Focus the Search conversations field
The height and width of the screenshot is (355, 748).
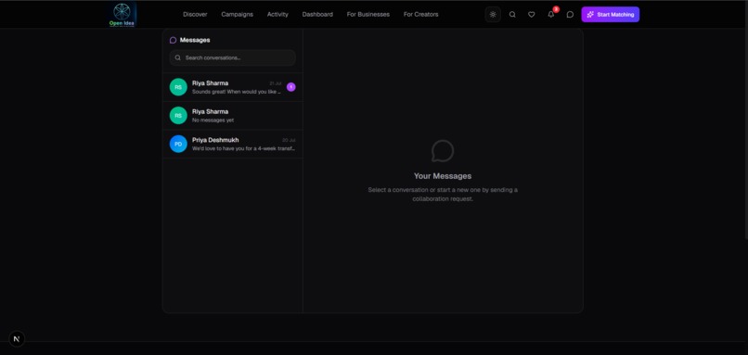click(232, 57)
